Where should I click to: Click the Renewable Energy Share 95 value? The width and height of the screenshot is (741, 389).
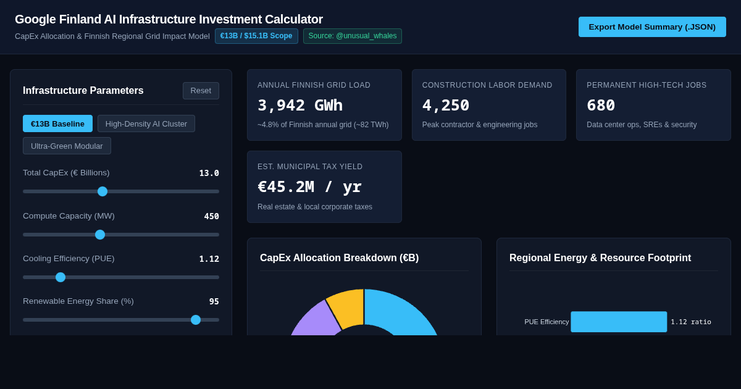214,301
